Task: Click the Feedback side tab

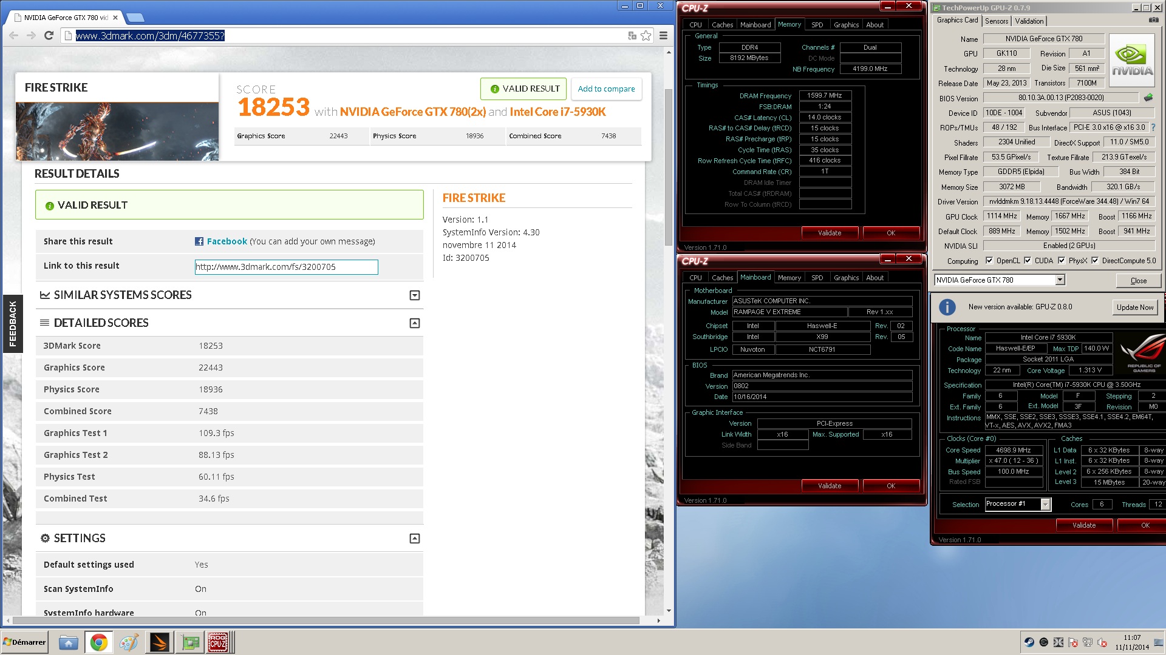Action: coord(13,324)
